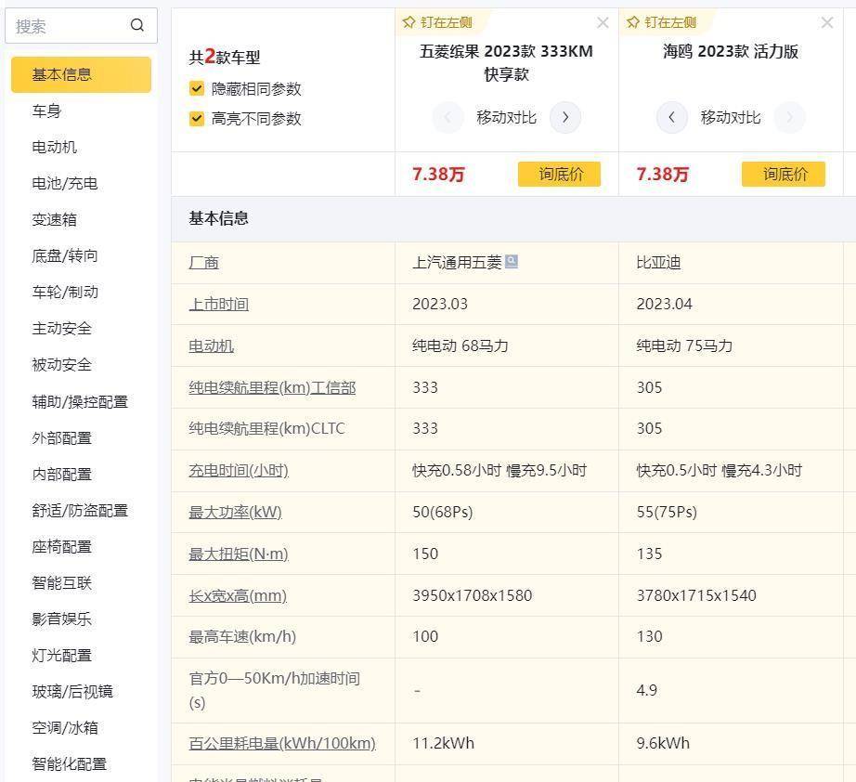The width and height of the screenshot is (856, 782).
Task: Select 舒适/防盗配置 in sidebar
Action: coord(80,511)
